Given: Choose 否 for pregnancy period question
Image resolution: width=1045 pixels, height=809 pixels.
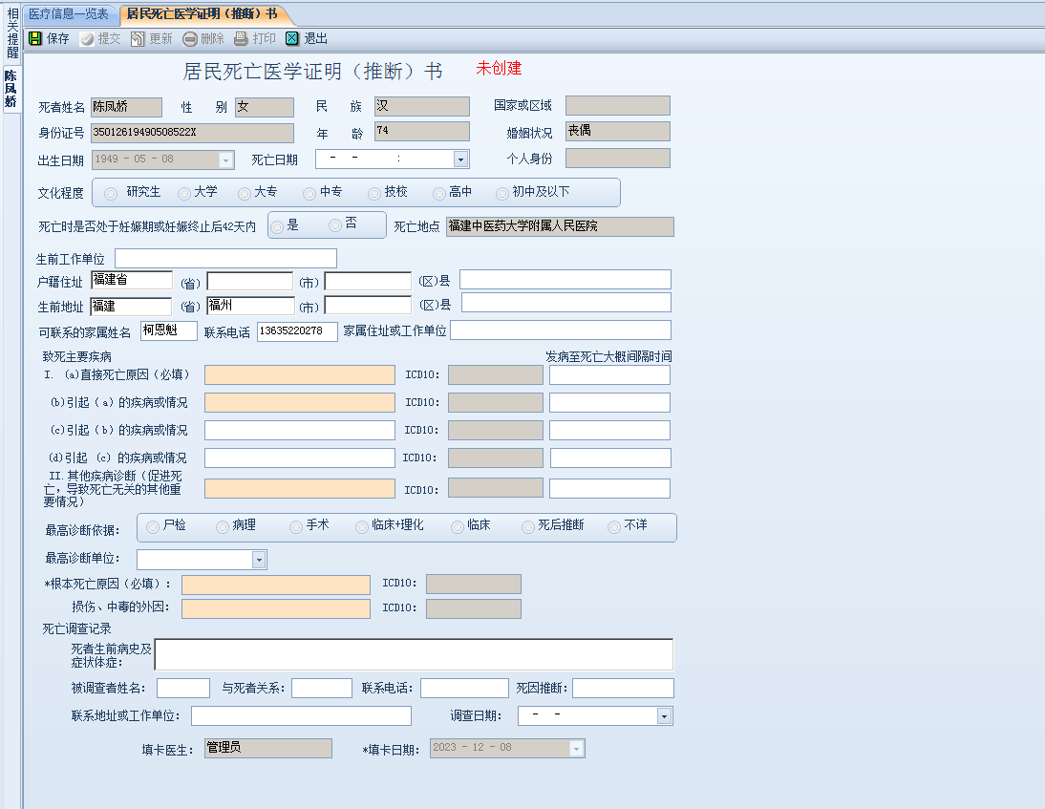Looking at the screenshot, I should [x=335, y=226].
